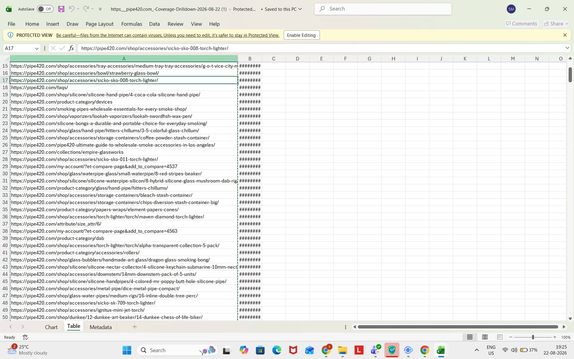Image resolution: width=574 pixels, height=359 pixels.
Task: Dismiss the Protected View message bar
Action: (x=565, y=35)
